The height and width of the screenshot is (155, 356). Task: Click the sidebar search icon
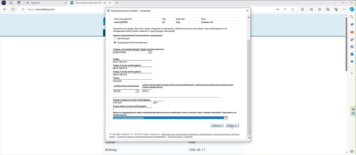[x=352, y=17]
